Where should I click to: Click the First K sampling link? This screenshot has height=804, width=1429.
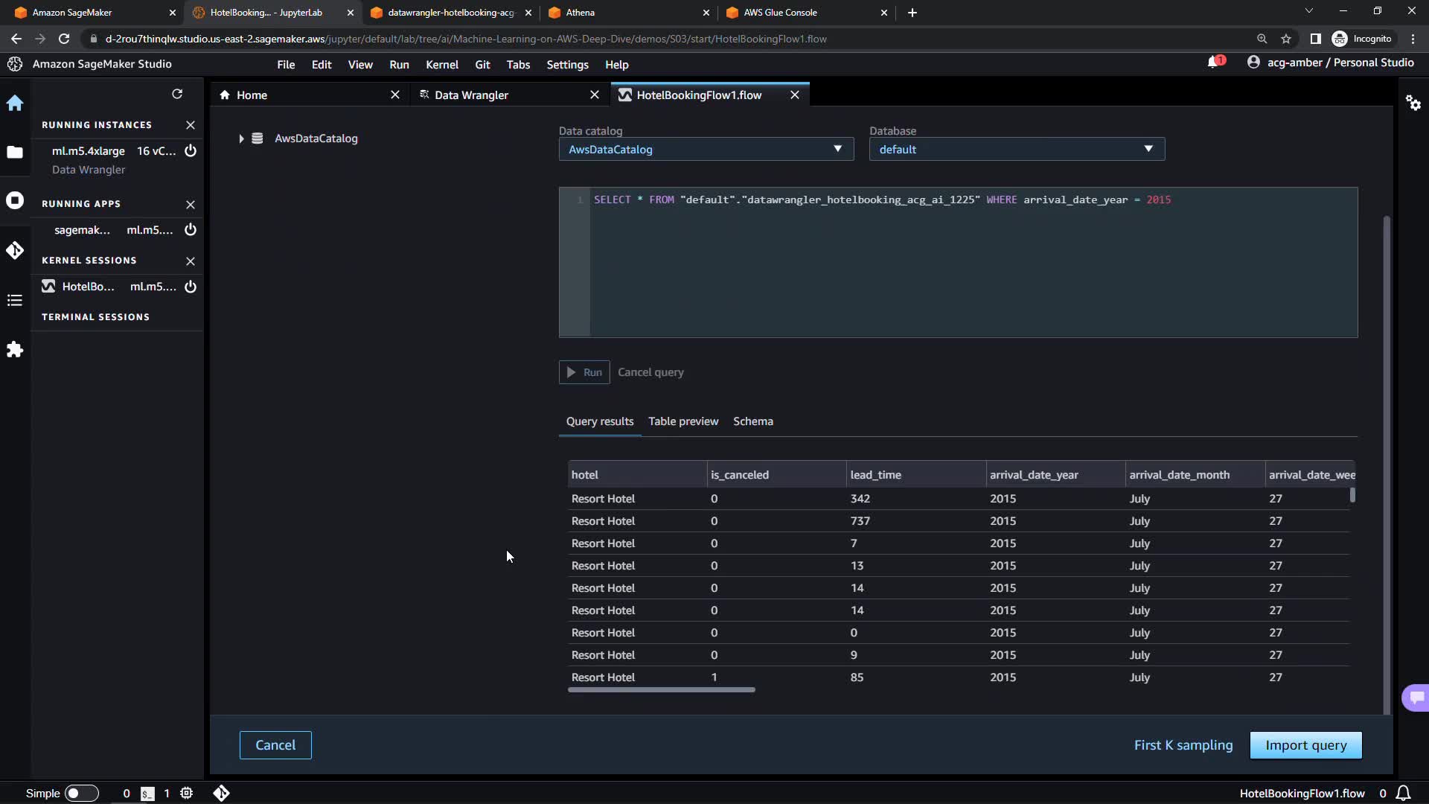point(1183,745)
